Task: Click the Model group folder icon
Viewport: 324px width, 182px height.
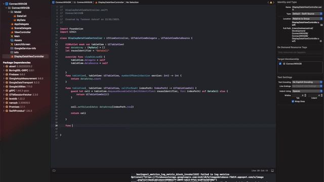Action: click(12, 12)
